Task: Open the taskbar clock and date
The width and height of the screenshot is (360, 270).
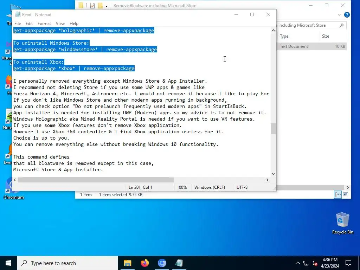Action: (330, 263)
